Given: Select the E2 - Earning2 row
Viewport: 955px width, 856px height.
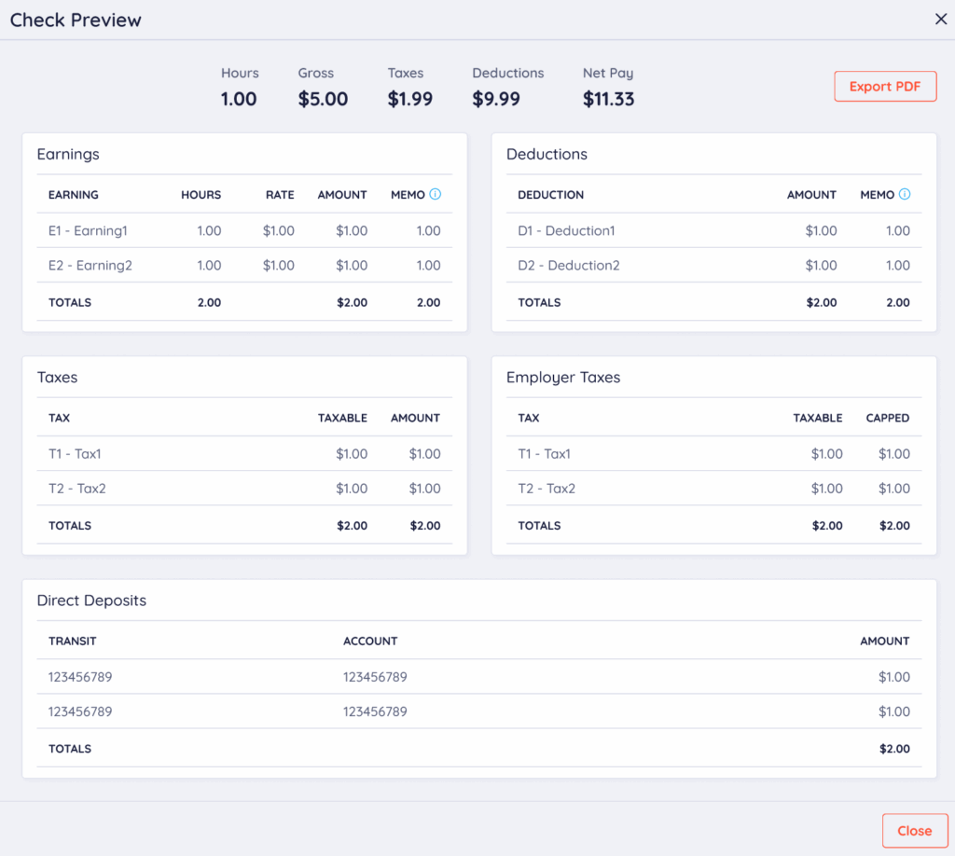Looking at the screenshot, I should [x=90, y=266].
